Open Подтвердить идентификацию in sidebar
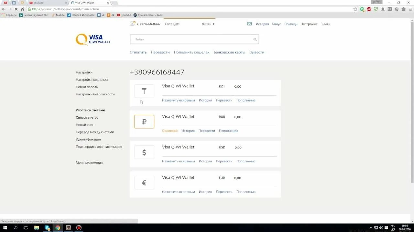 coord(99,147)
